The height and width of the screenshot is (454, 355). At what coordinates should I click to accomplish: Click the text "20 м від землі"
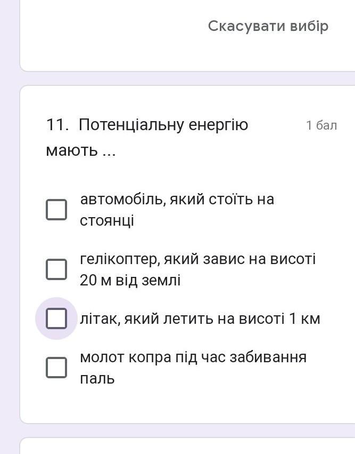click(x=130, y=280)
